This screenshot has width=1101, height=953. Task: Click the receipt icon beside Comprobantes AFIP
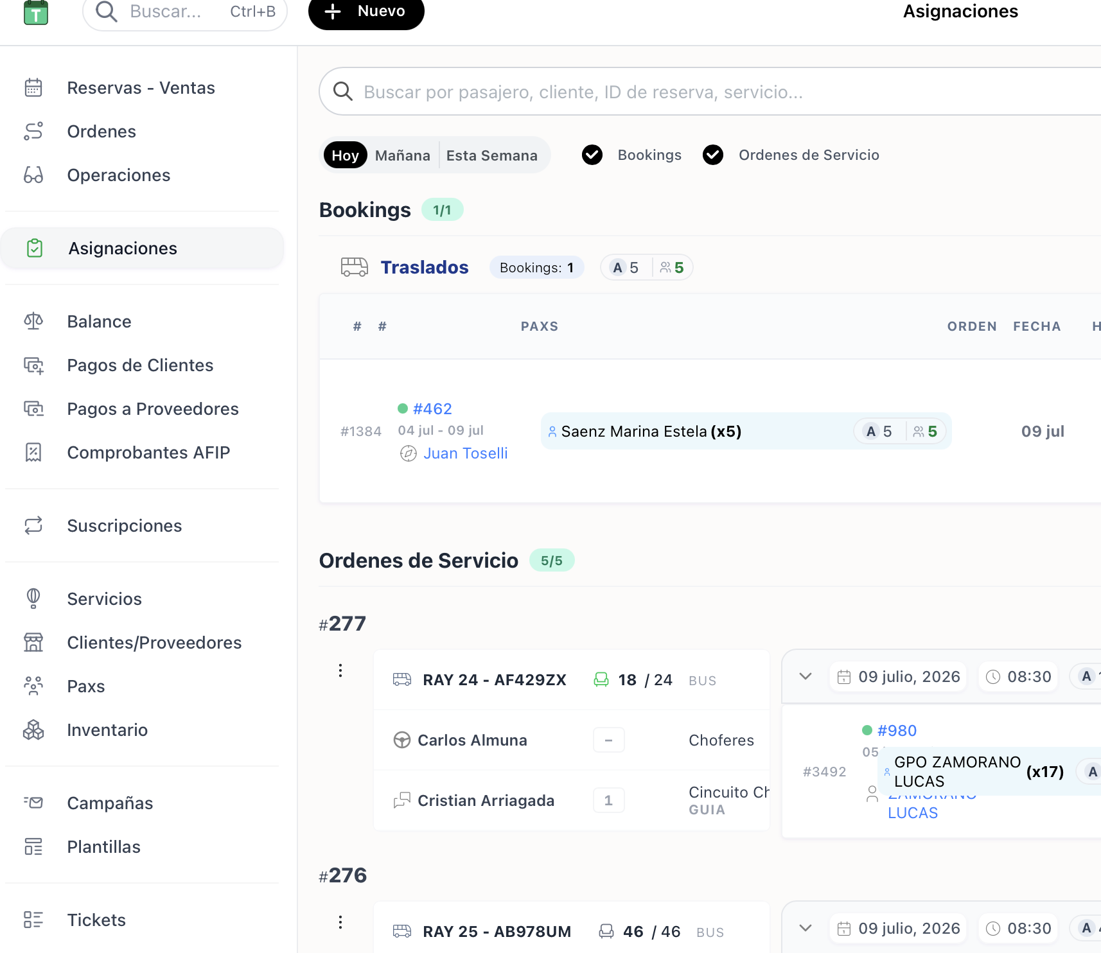coord(33,452)
